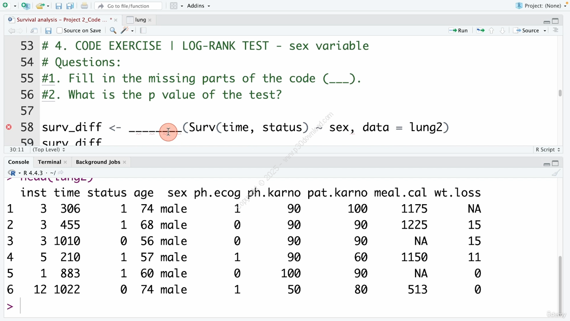
Task: Click the wt.loss NA value in row 1
Action: coord(474,209)
